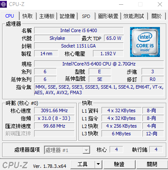
Task: Click the 執行緒 thread count value 4
Action: click(x=156, y=149)
